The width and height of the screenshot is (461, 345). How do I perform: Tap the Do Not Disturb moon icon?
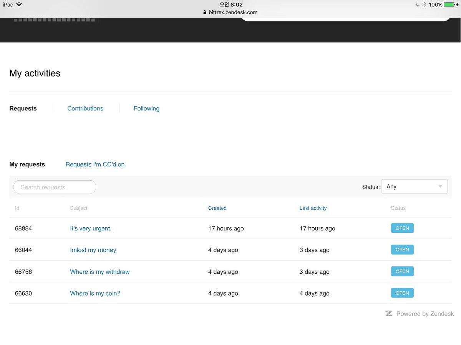point(417,5)
